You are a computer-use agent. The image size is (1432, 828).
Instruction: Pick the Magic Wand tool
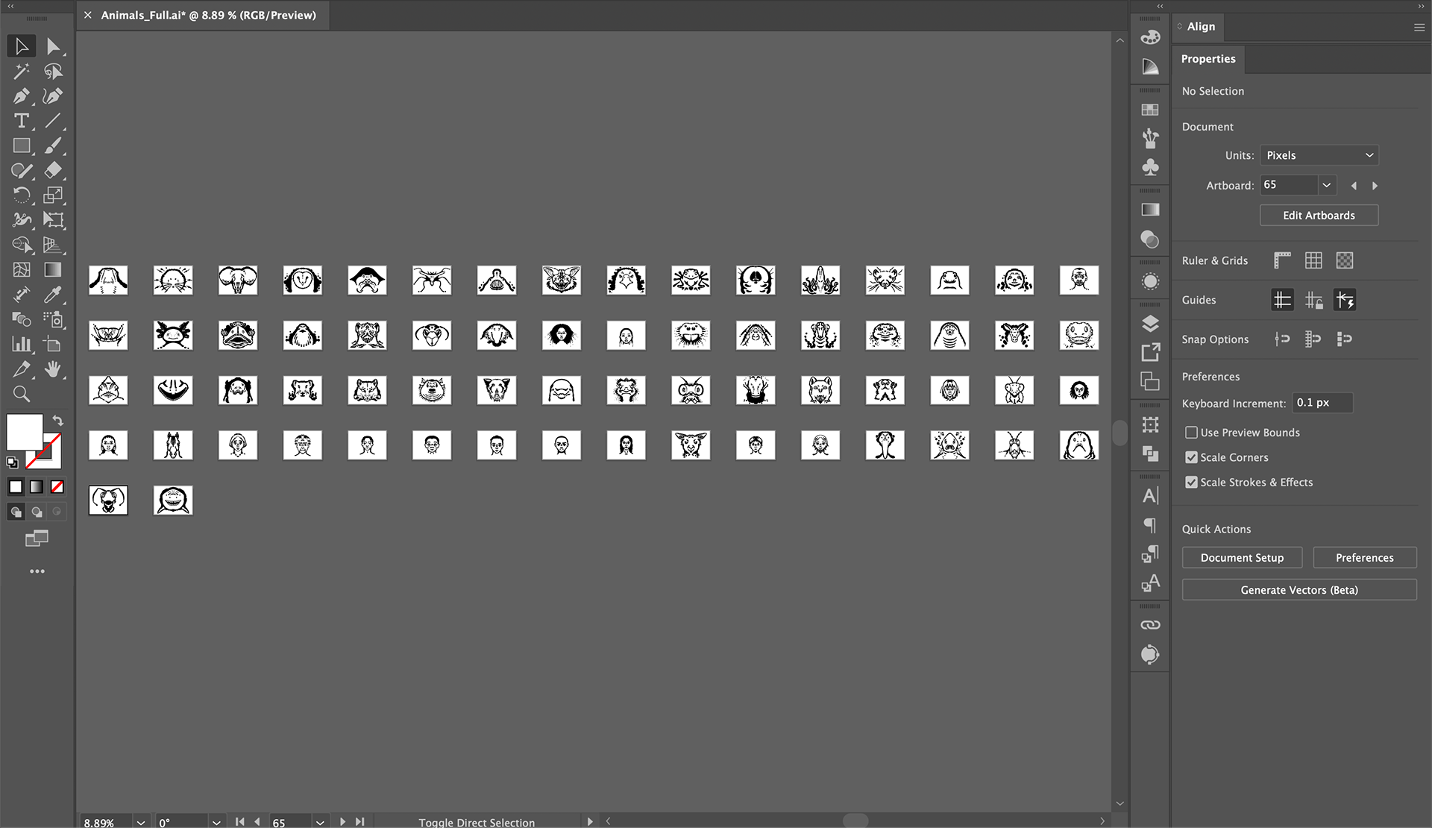(21, 72)
